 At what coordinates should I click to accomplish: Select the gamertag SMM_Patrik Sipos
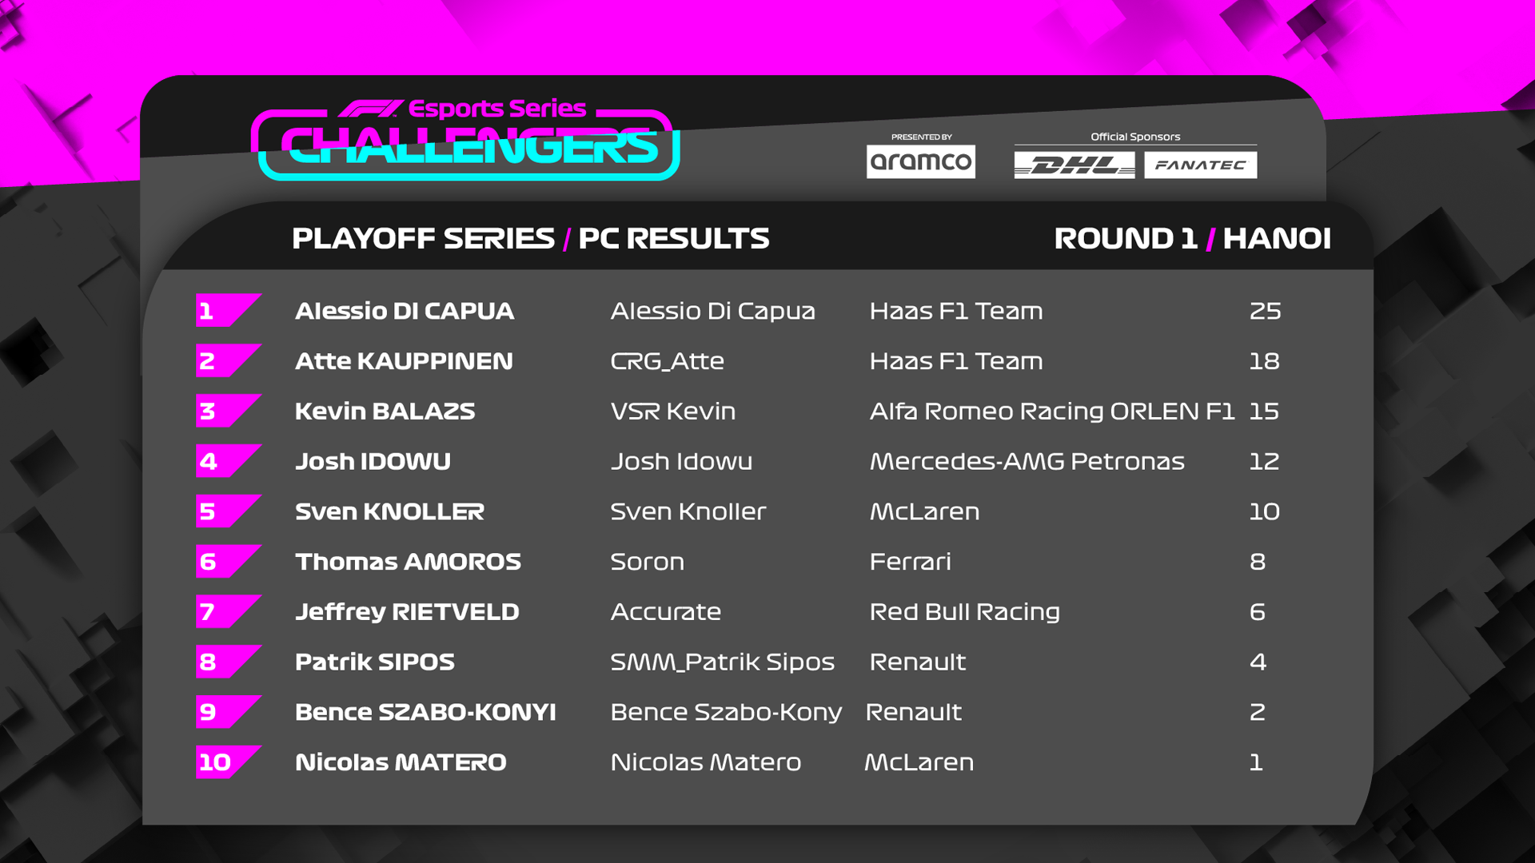point(723,662)
